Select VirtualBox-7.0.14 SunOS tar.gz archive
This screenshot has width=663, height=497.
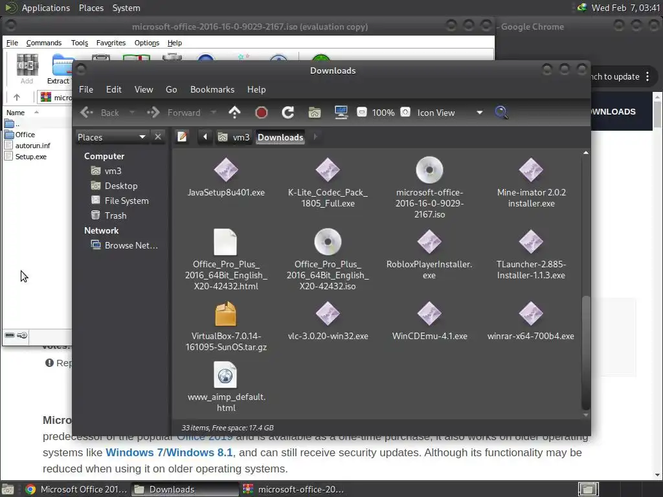[x=226, y=326]
